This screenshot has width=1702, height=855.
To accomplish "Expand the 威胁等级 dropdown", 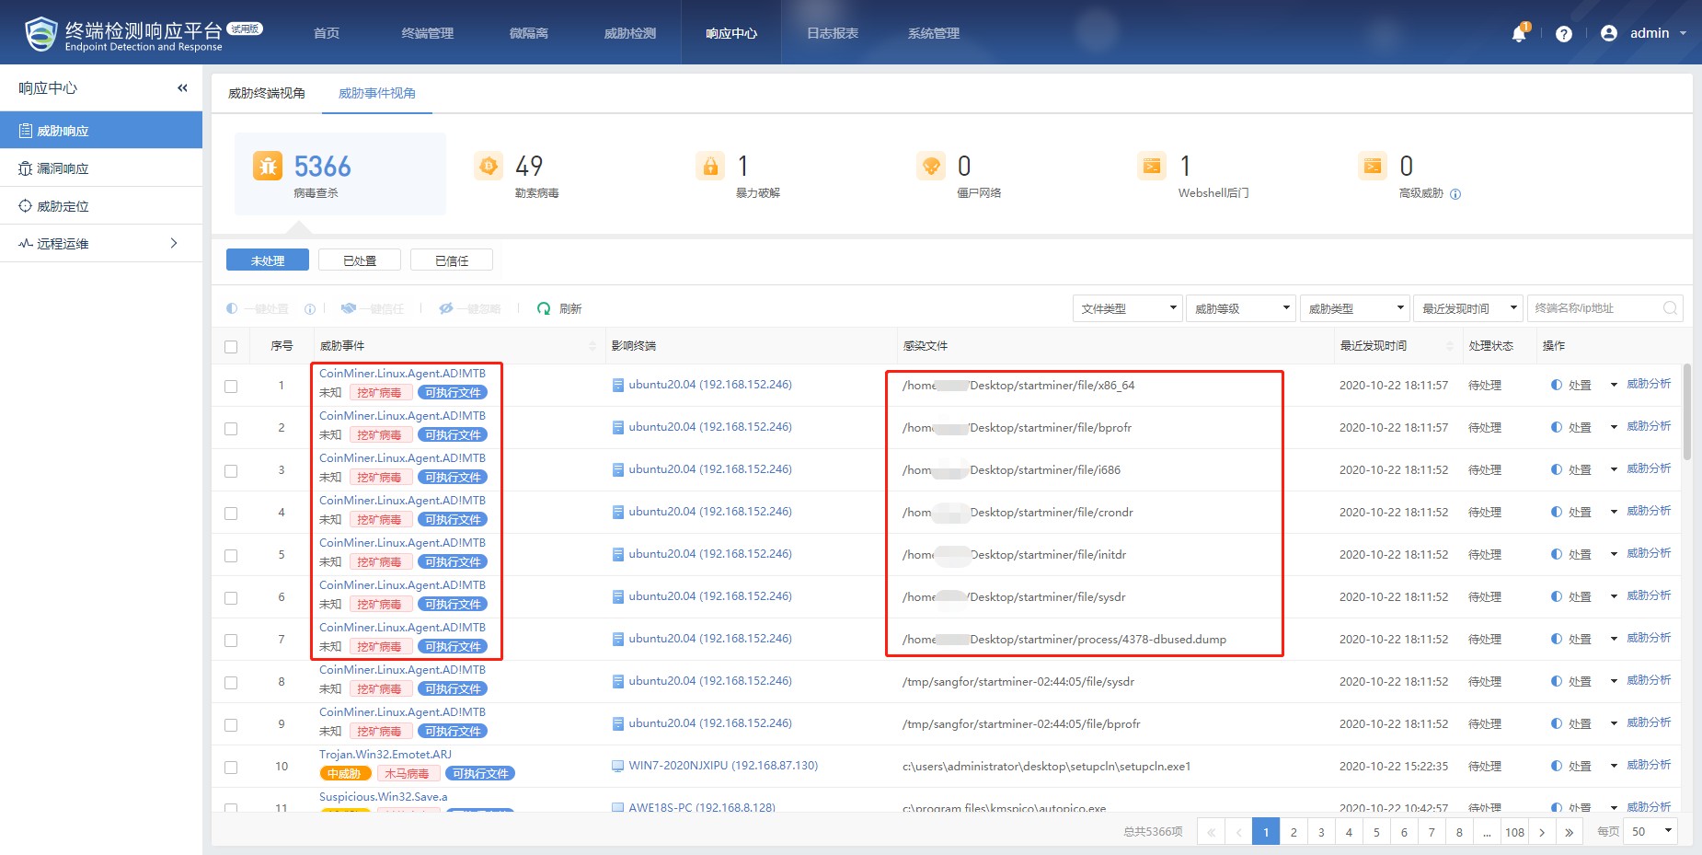I will coord(1240,308).
